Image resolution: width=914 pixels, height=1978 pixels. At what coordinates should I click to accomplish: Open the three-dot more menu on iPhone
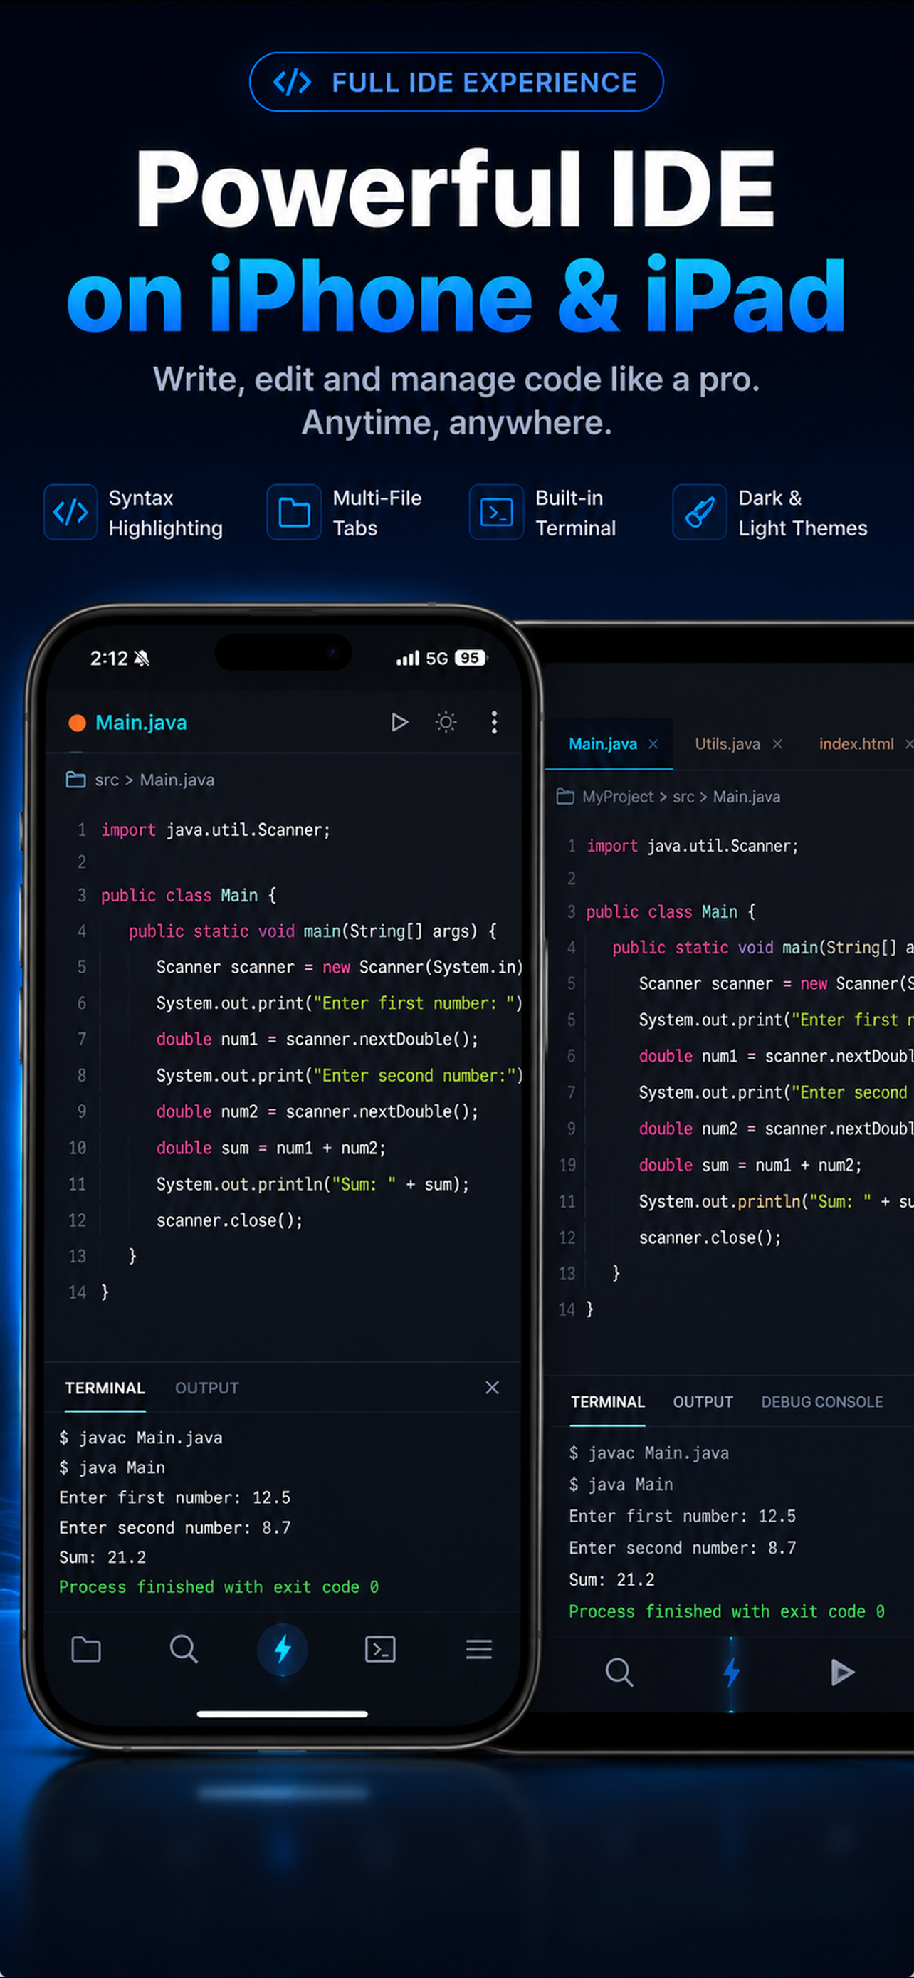tap(494, 722)
